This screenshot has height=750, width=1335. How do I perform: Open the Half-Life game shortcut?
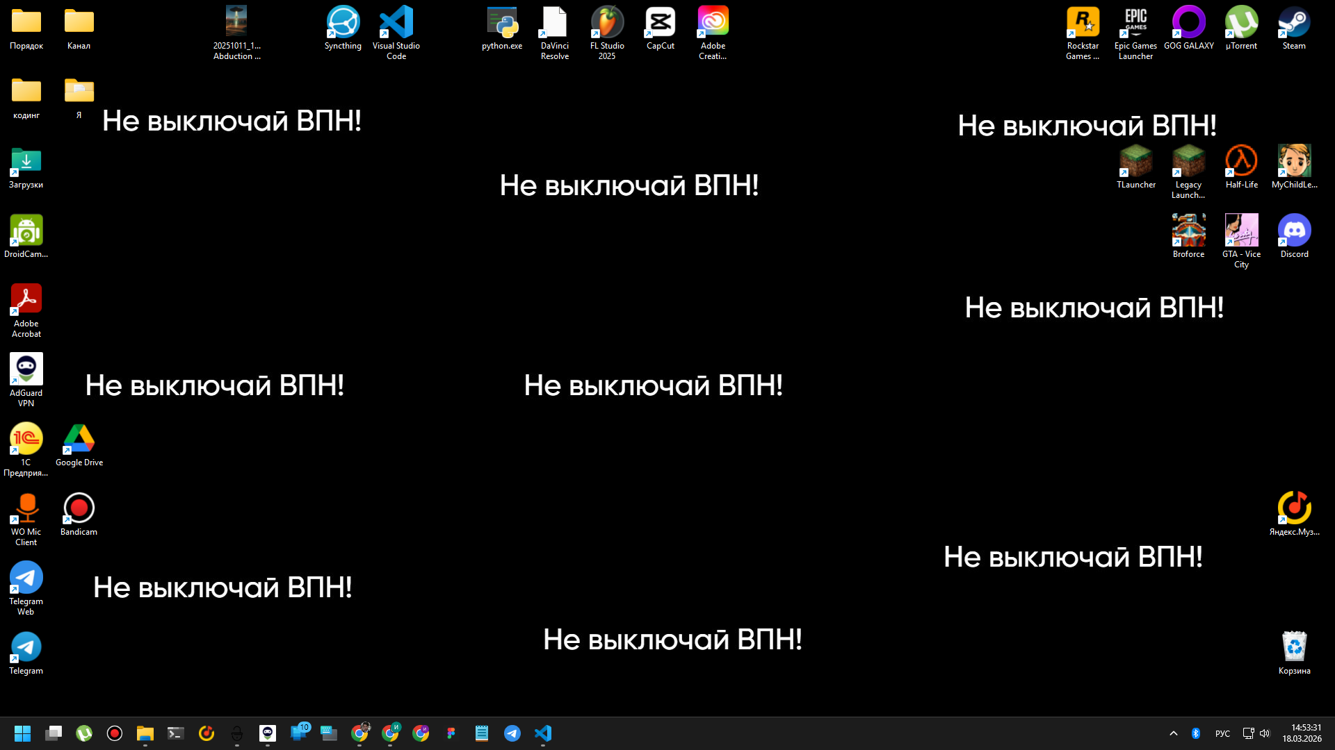click(x=1241, y=162)
